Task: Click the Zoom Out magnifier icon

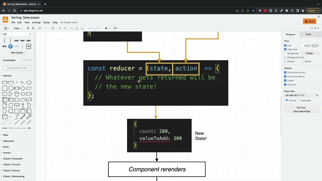Action: coord(33,28)
